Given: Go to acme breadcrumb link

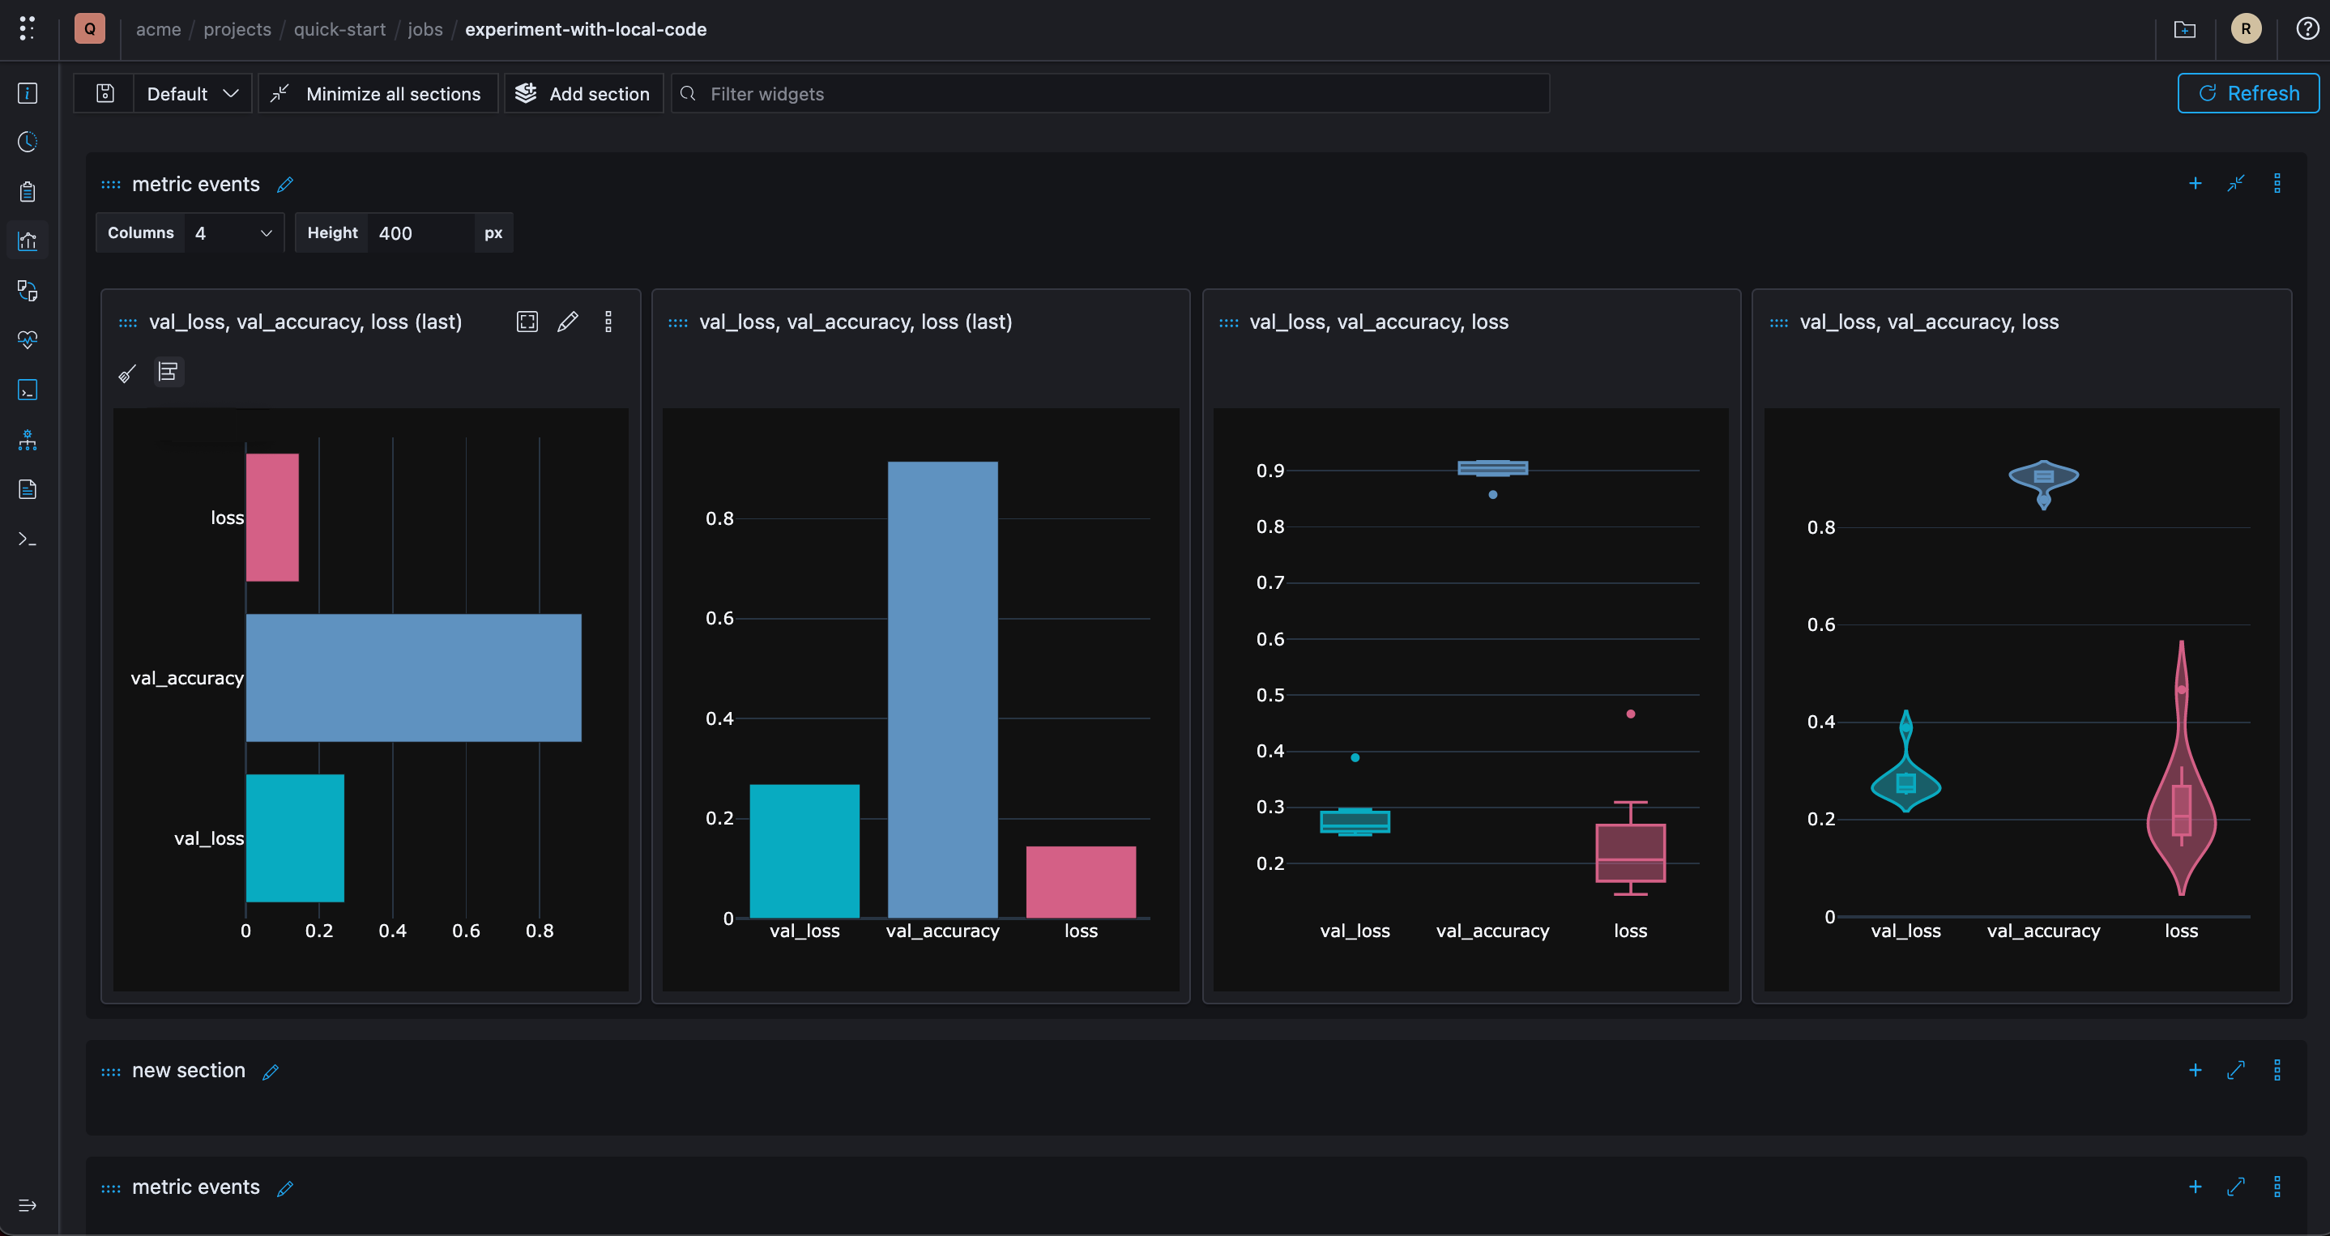Looking at the screenshot, I should [x=158, y=29].
